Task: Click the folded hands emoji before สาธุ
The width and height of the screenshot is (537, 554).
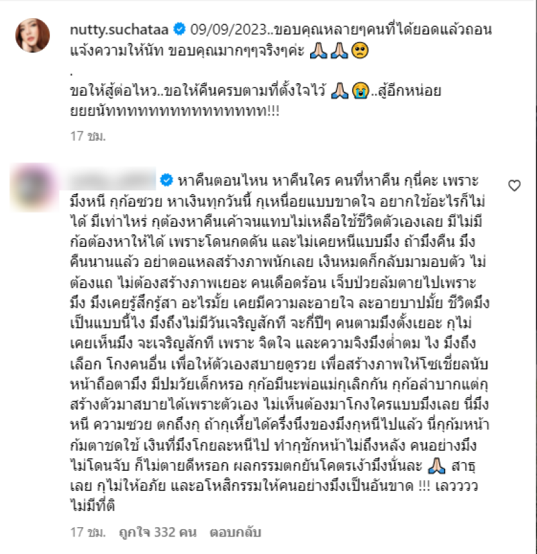Action: pyautogui.click(x=437, y=465)
